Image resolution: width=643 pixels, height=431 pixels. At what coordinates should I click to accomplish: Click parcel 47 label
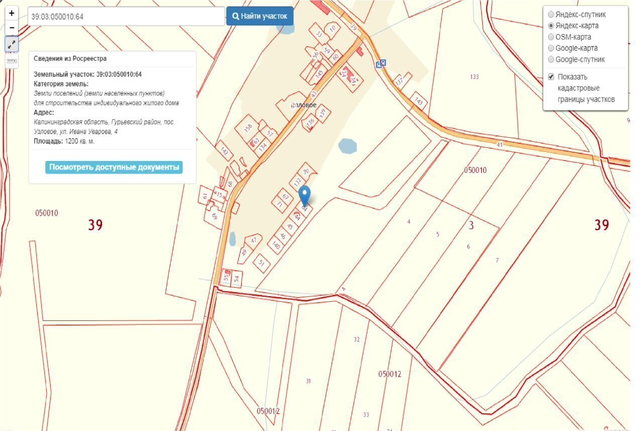coord(254,240)
